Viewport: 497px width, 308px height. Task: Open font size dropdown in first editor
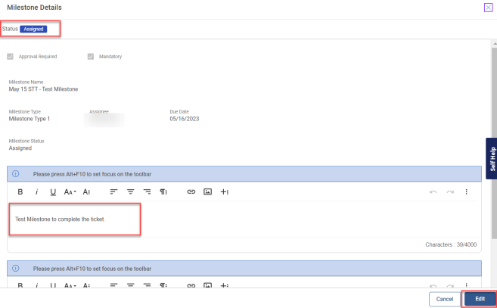click(x=70, y=192)
